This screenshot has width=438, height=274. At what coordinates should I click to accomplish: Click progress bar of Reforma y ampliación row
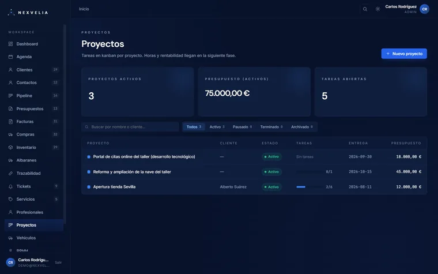pyautogui.click(x=309, y=172)
